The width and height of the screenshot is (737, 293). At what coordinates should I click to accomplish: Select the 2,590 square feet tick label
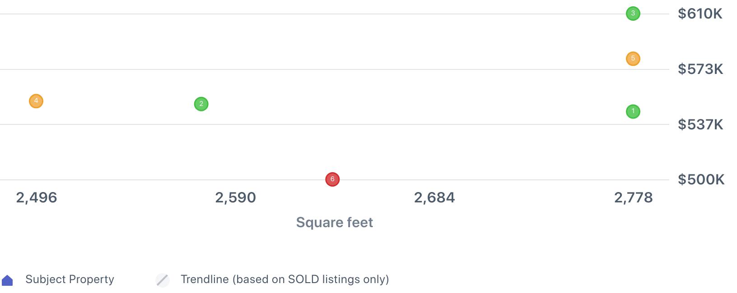click(235, 197)
